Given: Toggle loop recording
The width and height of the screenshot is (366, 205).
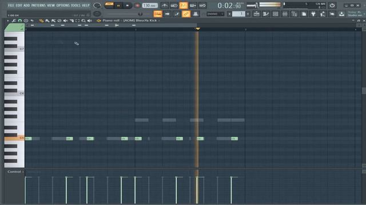Looking at the screenshot, I should click(202, 5).
